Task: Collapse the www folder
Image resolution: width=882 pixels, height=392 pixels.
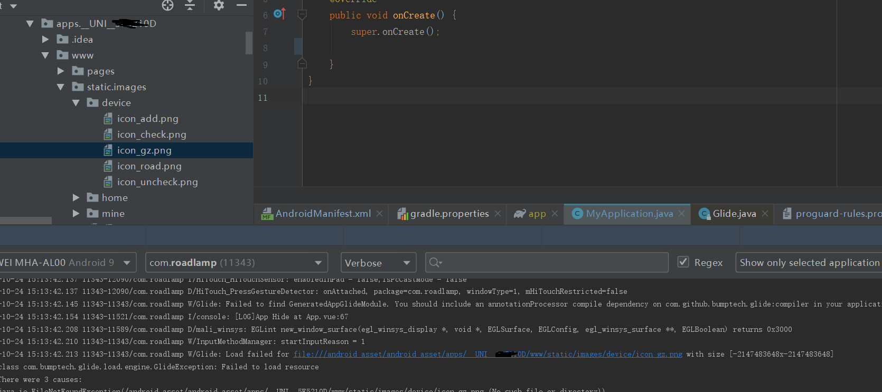Action: tap(45, 55)
